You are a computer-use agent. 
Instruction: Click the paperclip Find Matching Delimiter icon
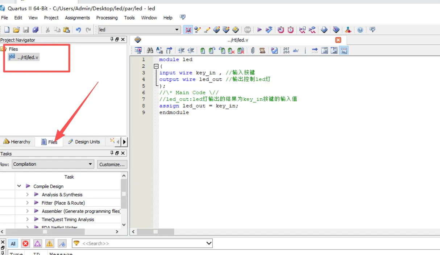click(x=253, y=51)
